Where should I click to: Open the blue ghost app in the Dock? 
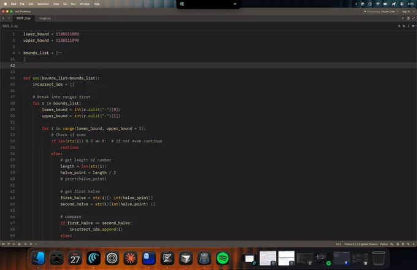click(x=148, y=258)
